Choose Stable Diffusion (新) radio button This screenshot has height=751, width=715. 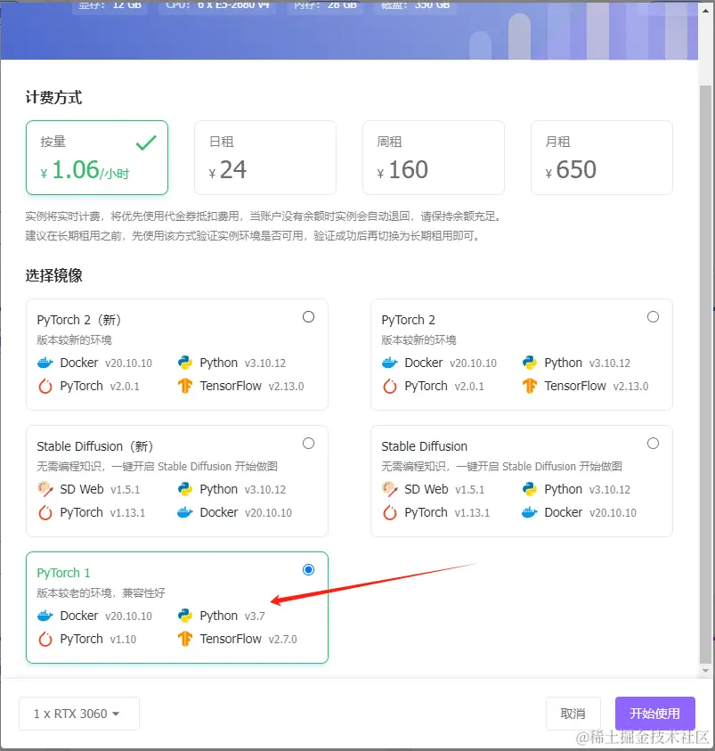coord(309,444)
